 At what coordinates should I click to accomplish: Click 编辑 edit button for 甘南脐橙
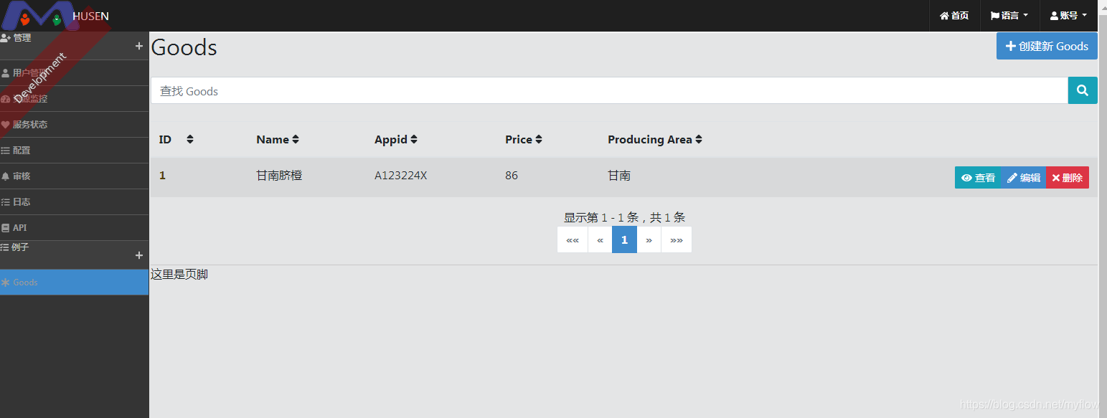1024,178
